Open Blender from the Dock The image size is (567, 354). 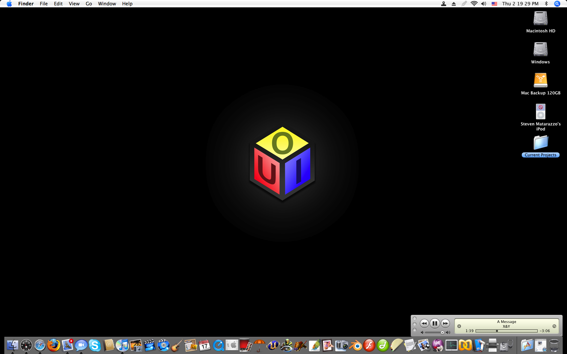[x=356, y=345]
